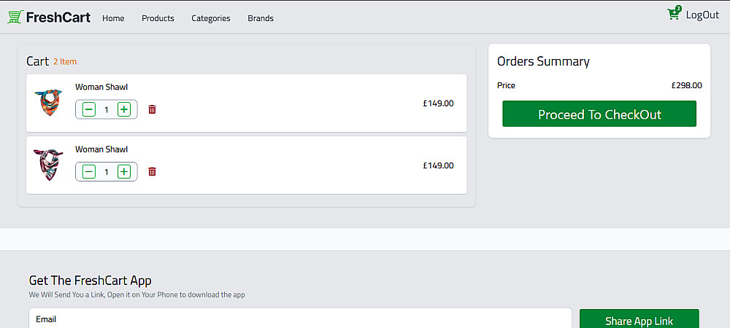The width and height of the screenshot is (730, 328).
Task: Increase quantity of second Woman Shawl
Action: click(x=124, y=172)
